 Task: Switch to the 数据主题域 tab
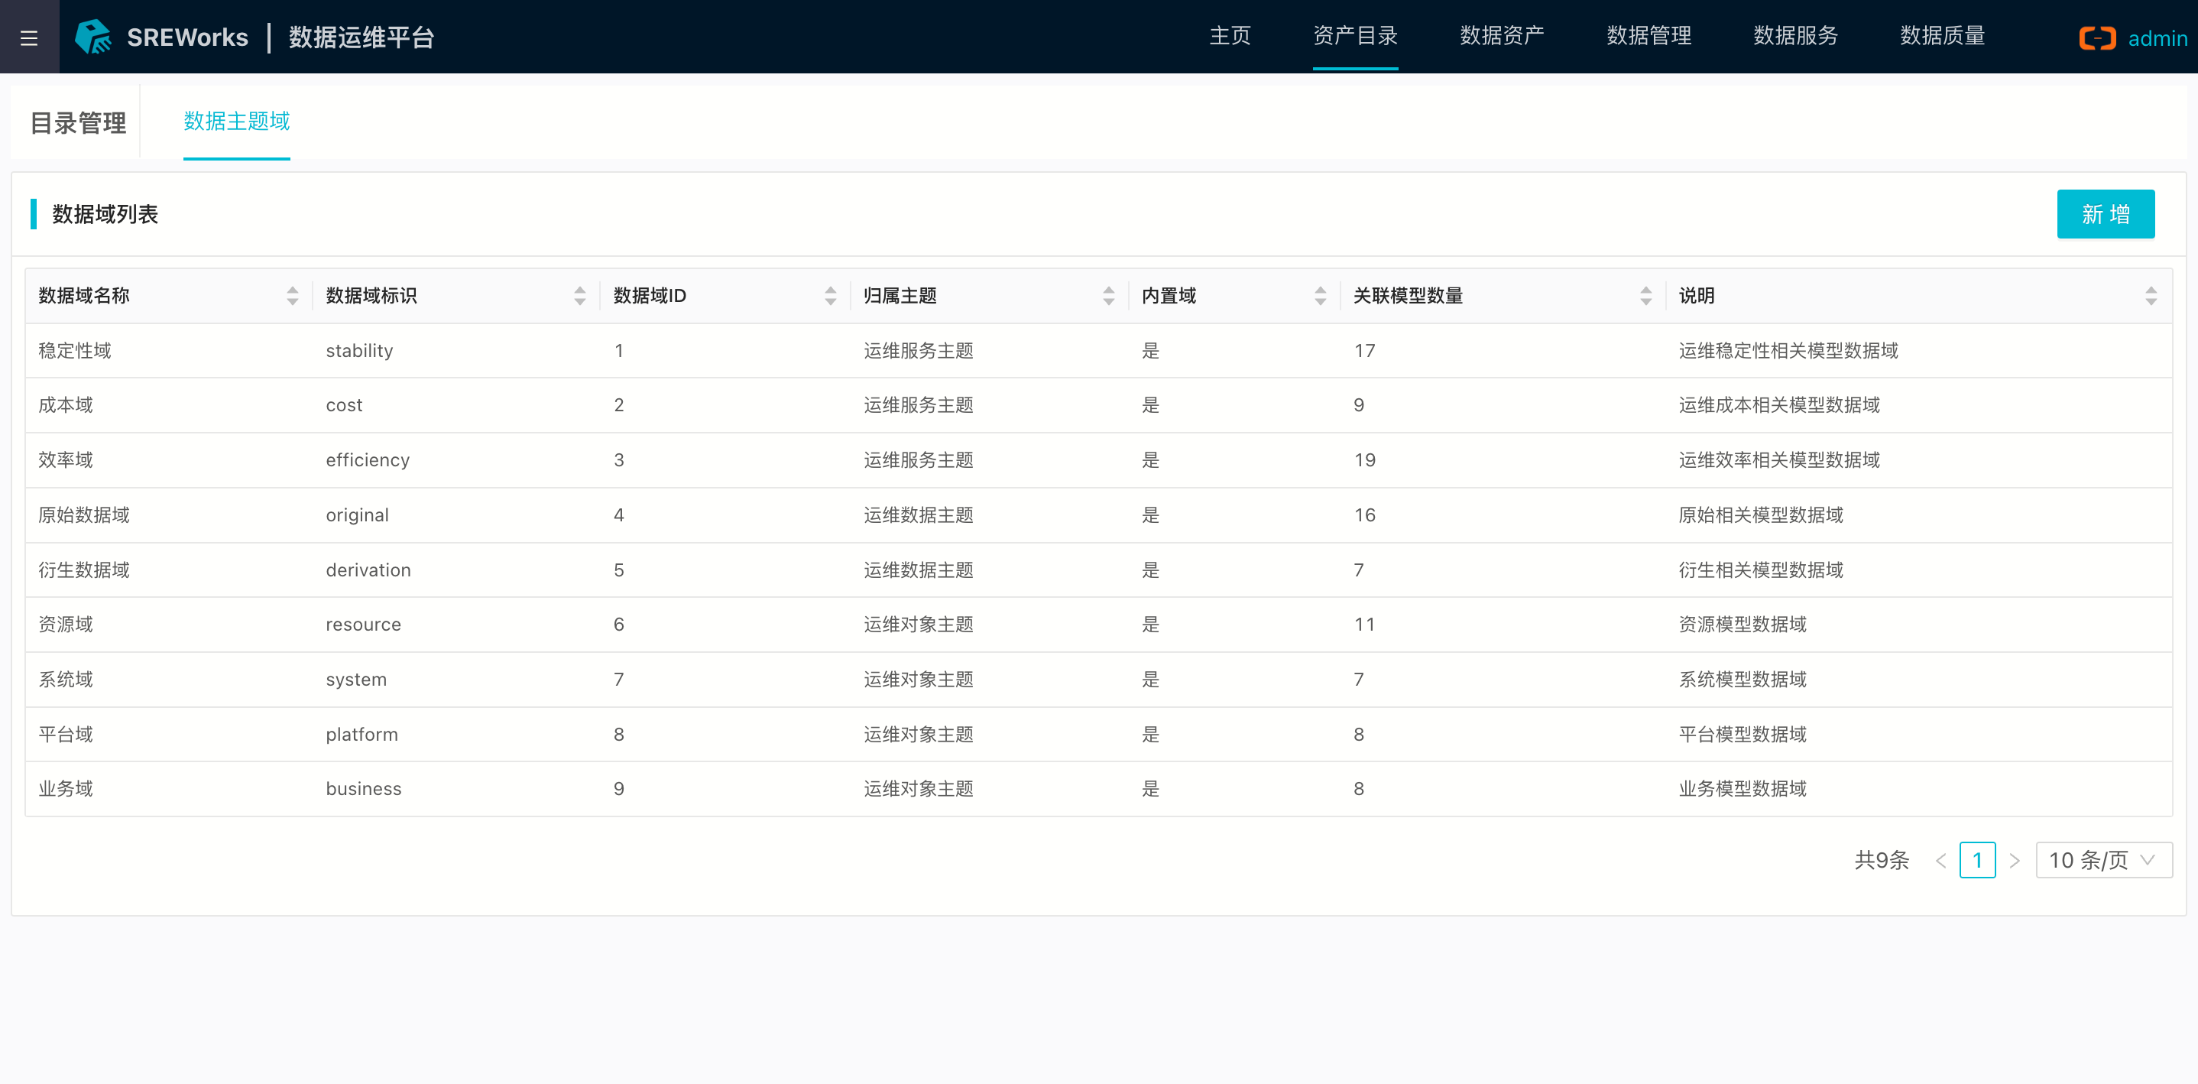pyautogui.click(x=236, y=122)
